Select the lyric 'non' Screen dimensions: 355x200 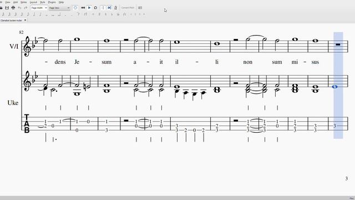coord(248,62)
